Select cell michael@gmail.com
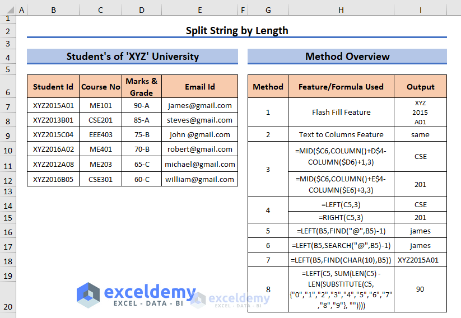 (x=199, y=164)
